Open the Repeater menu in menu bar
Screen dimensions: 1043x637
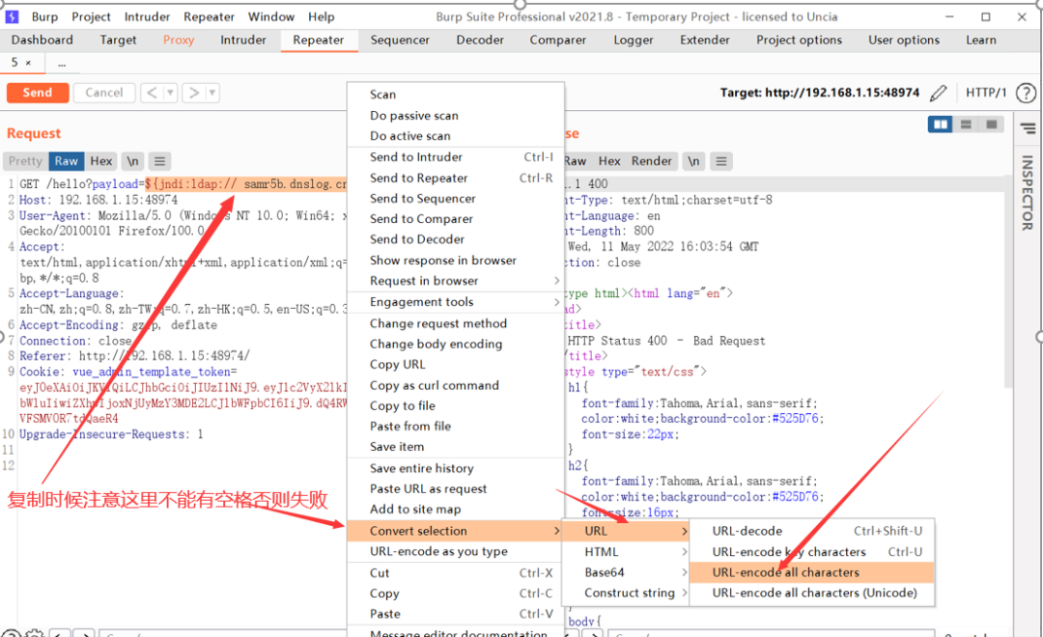point(209,16)
